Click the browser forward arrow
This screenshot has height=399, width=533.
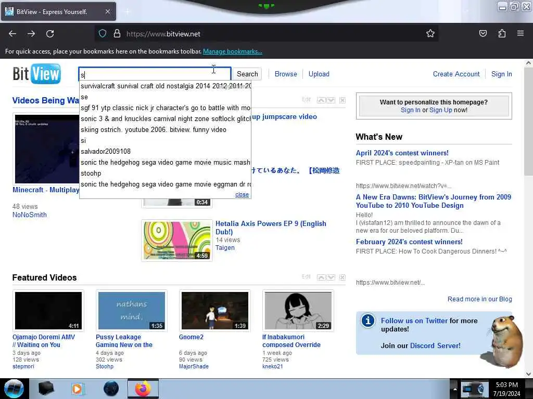coord(31,34)
